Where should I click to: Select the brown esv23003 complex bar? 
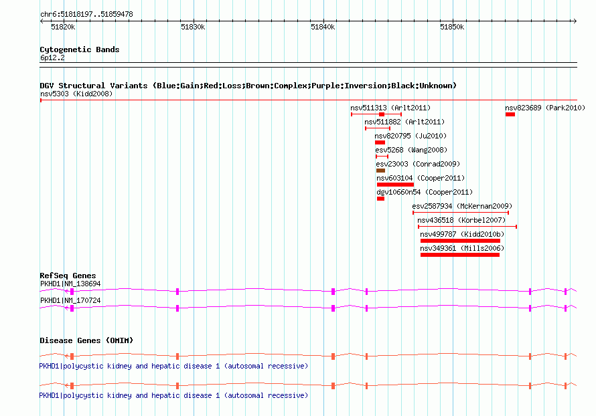[380, 171]
